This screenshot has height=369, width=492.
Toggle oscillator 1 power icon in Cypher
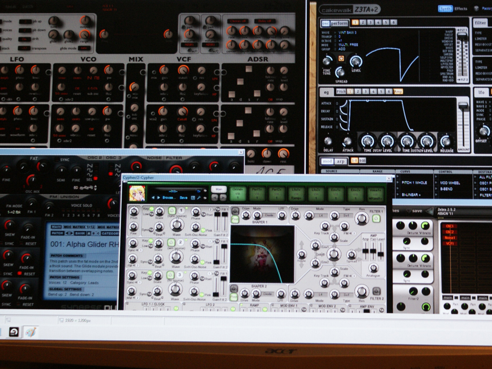[172, 211]
